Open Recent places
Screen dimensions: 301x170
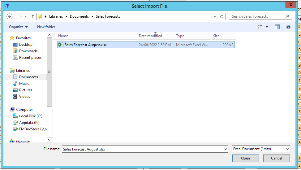point(30,58)
